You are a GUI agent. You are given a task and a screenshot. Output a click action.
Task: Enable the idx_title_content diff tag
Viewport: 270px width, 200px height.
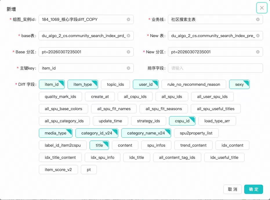click(x=60, y=157)
